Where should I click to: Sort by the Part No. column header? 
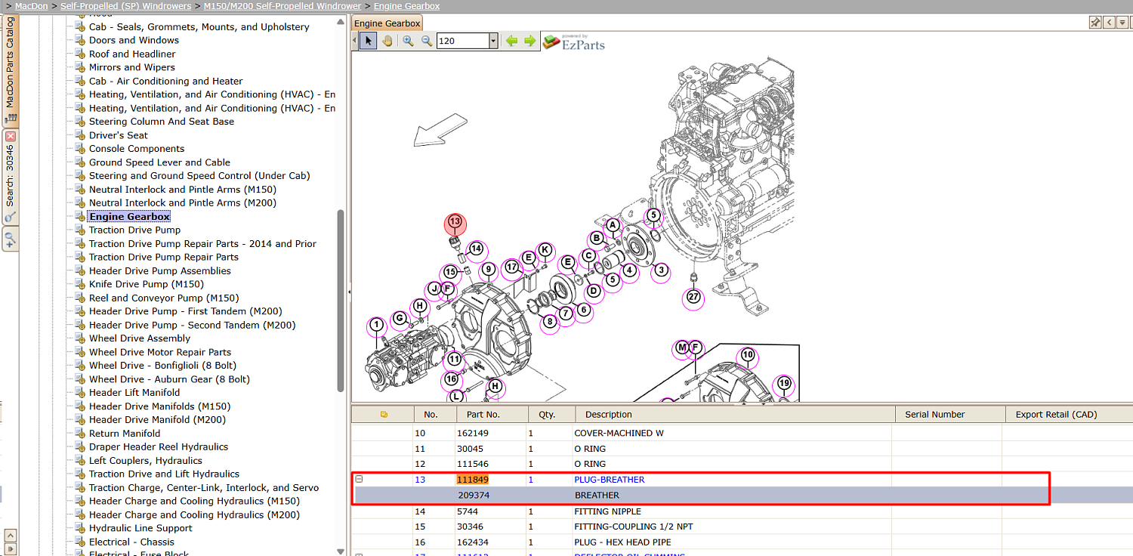(491, 414)
